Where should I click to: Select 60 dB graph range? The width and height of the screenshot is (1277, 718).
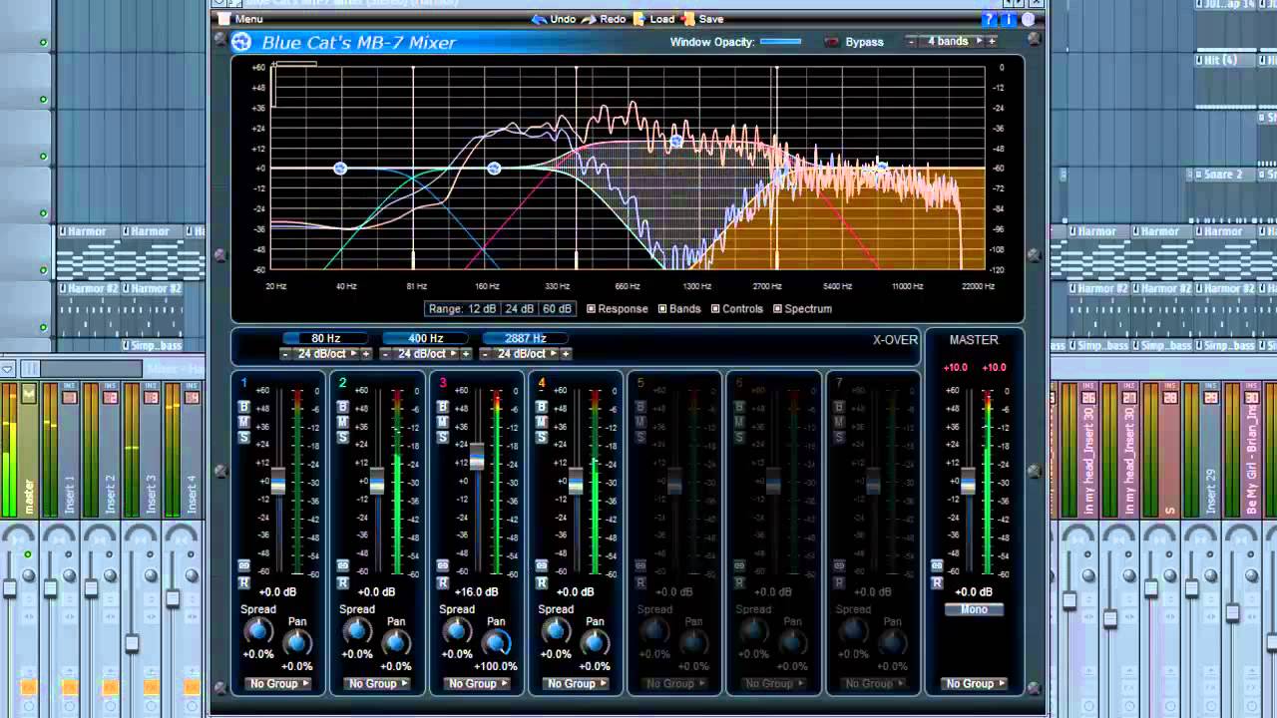[558, 309]
